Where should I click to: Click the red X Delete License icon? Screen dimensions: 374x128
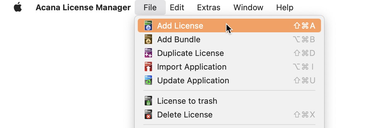(148, 115)
